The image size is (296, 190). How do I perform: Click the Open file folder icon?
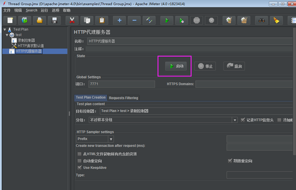(x=39, y=20)
